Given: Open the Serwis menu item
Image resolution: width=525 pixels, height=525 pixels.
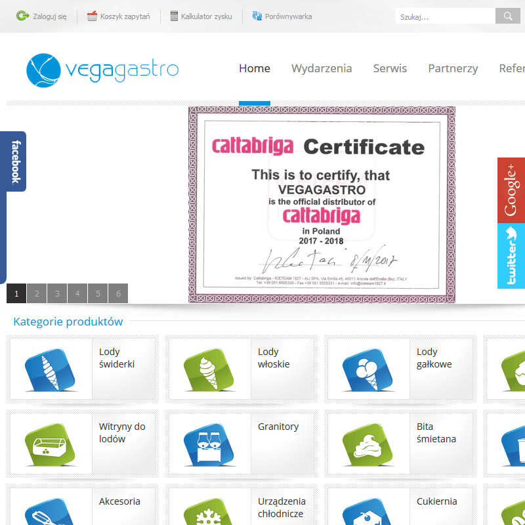Looking at the screenshot, I should click(x=390, y=68).
